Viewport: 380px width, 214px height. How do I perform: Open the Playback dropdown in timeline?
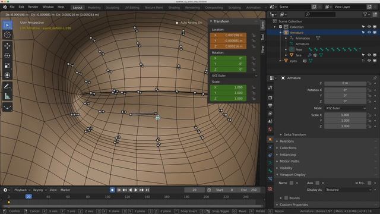click(23, 190)
